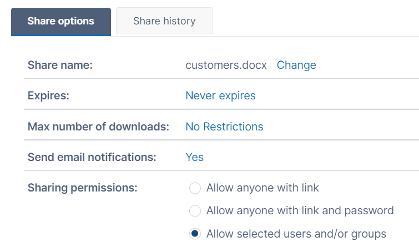The width and height of the screenshot is (419, 247).
Task: Click the "Expires:" field label
Action: pos(48,95)
